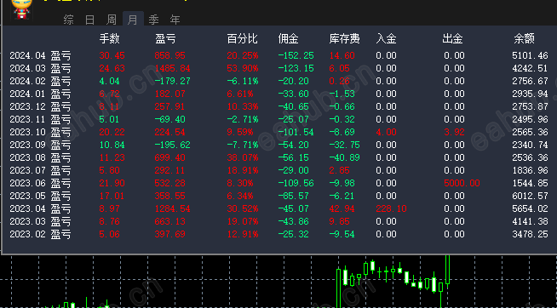Click the 入金 column header
Viewport: 557px width, 308px height.
386,38
